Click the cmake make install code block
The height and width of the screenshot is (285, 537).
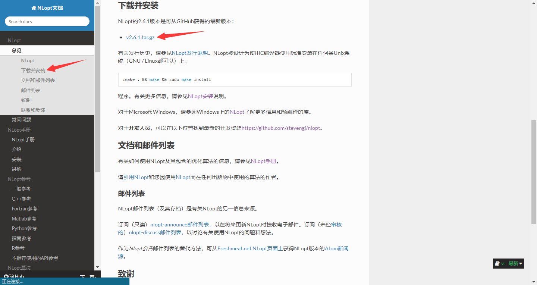[235, 79]
